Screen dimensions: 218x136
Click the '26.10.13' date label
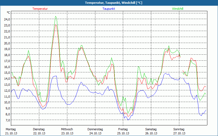[151, 133]
